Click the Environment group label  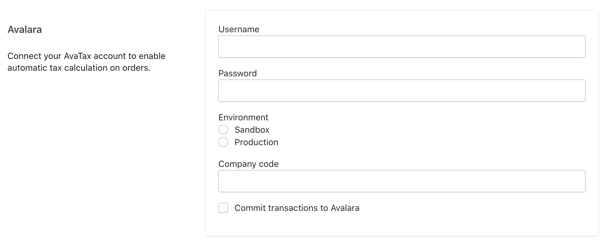pyautogui.click(x=243, y=117)
